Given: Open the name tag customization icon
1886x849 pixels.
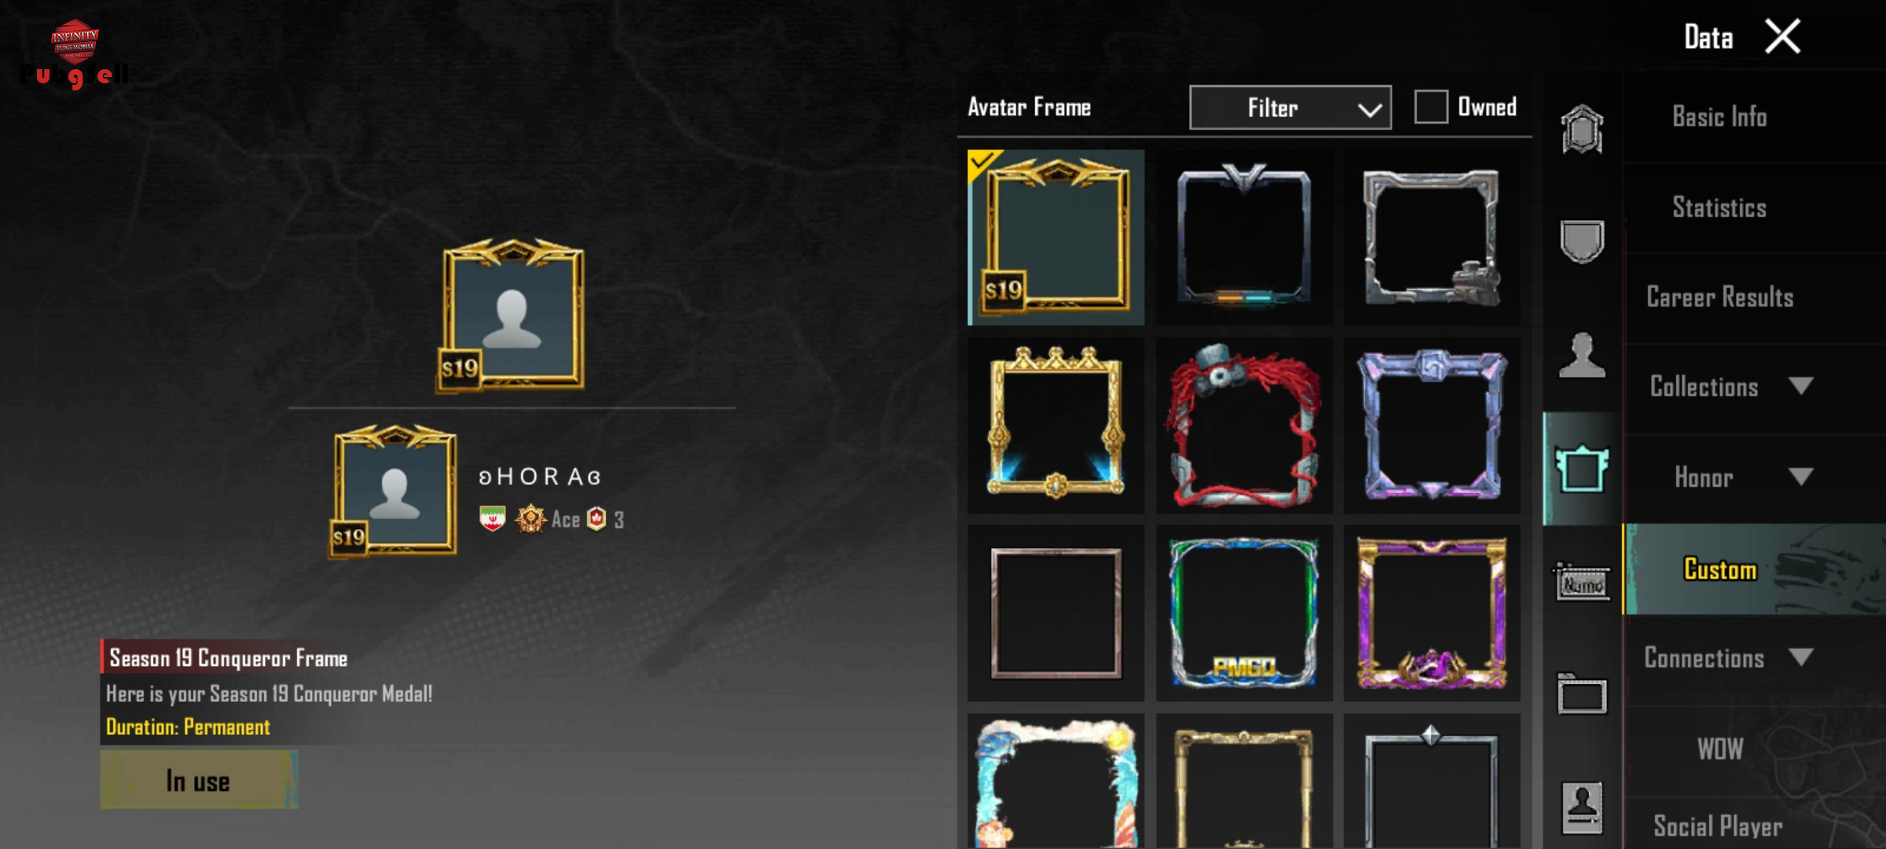Looking at the screenshot, I should coord(1582,583).
